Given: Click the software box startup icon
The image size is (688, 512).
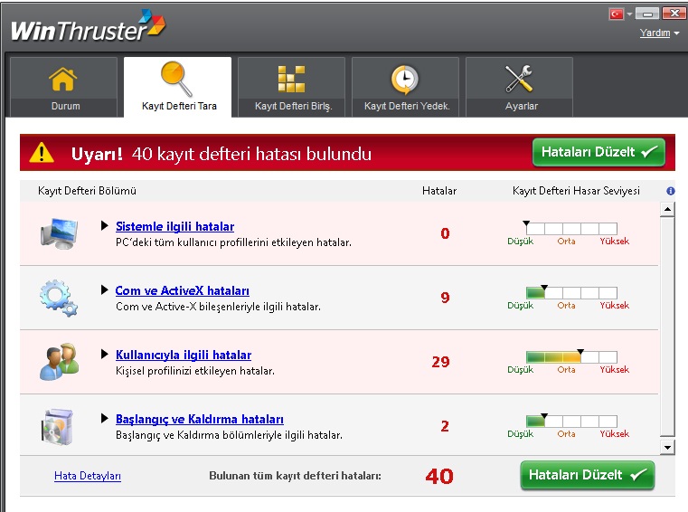Looking at the screenshot, I should [x=58, y=427].
